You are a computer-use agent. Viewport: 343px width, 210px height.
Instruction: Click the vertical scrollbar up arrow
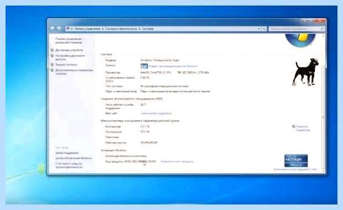tap(324, 36)
